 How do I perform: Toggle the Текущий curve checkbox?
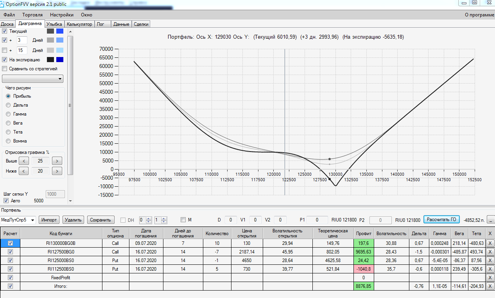click(x=5, y=31)
